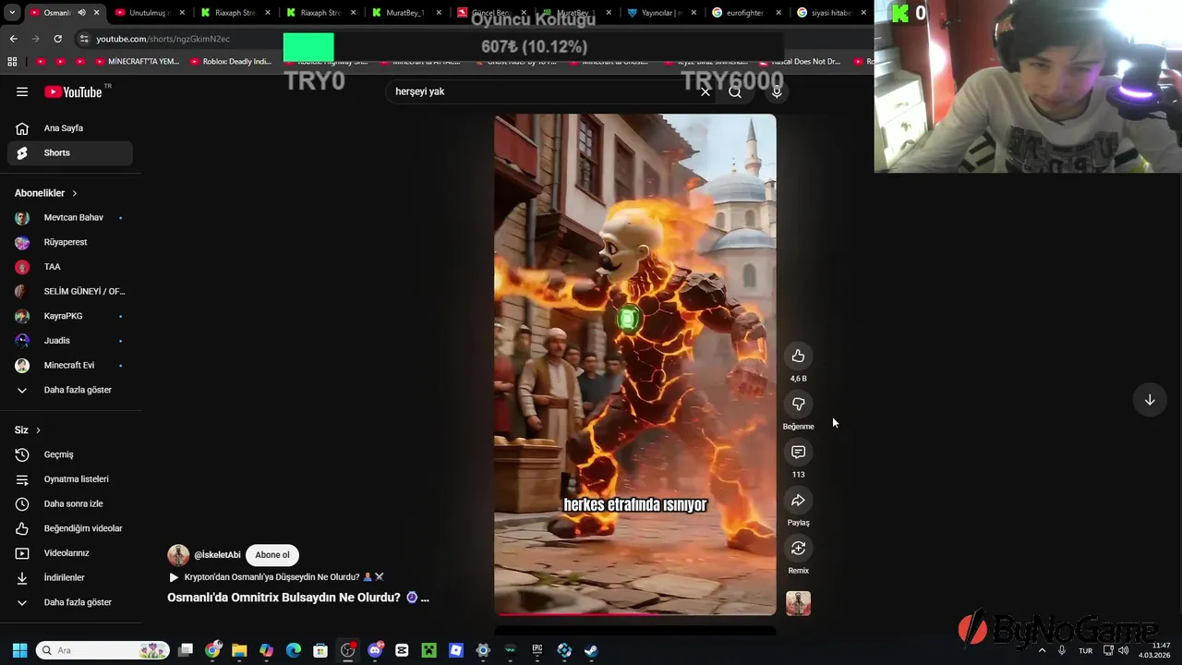The height and width of the screenshot is (665, 1182).
Task: Run search with magnifier icon
Action: click(735, 91)
